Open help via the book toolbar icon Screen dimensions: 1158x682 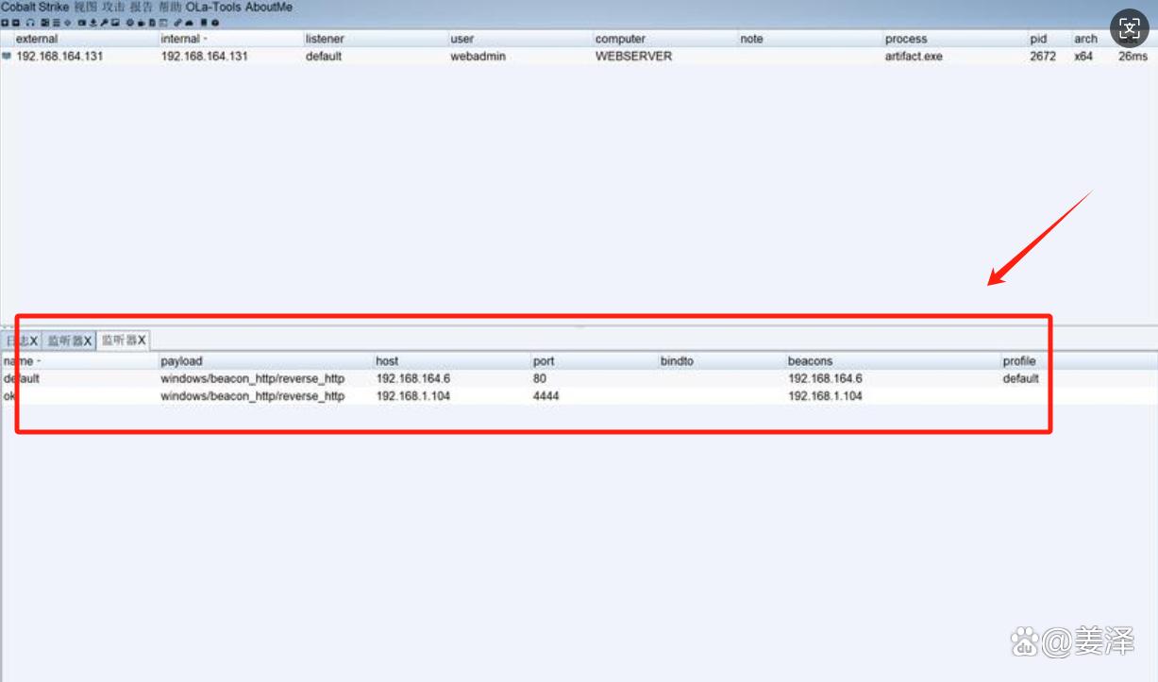click(x=203, y=23)
